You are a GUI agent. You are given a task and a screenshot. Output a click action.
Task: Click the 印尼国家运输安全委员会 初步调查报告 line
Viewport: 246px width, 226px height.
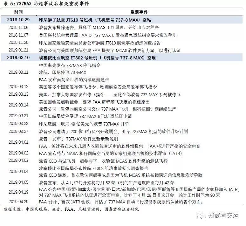pyautogui.click(x=100, y=43)
